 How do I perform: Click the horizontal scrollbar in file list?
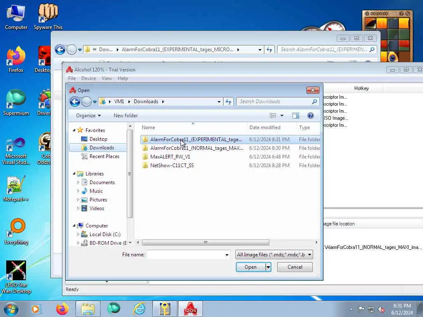(x=206, y=242)
